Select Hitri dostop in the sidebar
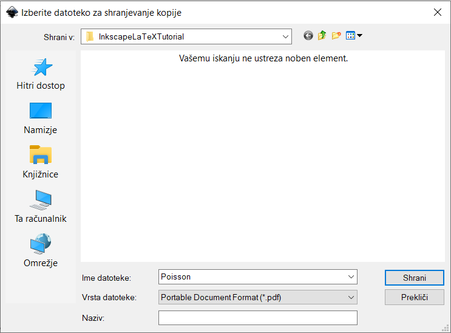The image size is (451, 333). pyautogui.click(x=41, y=74)
